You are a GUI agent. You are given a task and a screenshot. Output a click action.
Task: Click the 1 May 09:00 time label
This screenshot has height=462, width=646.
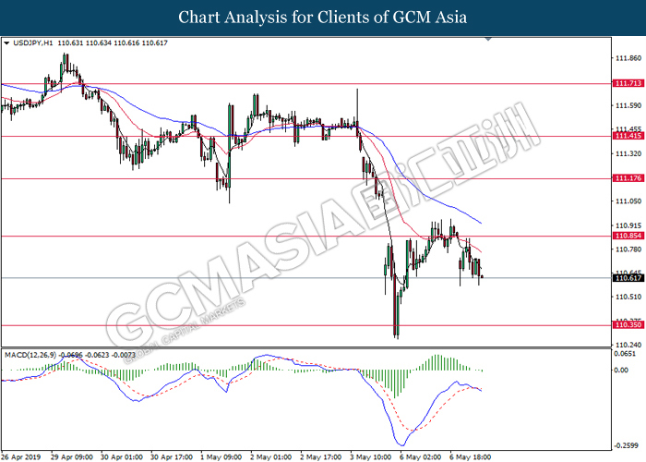click(x=221, y=457)
